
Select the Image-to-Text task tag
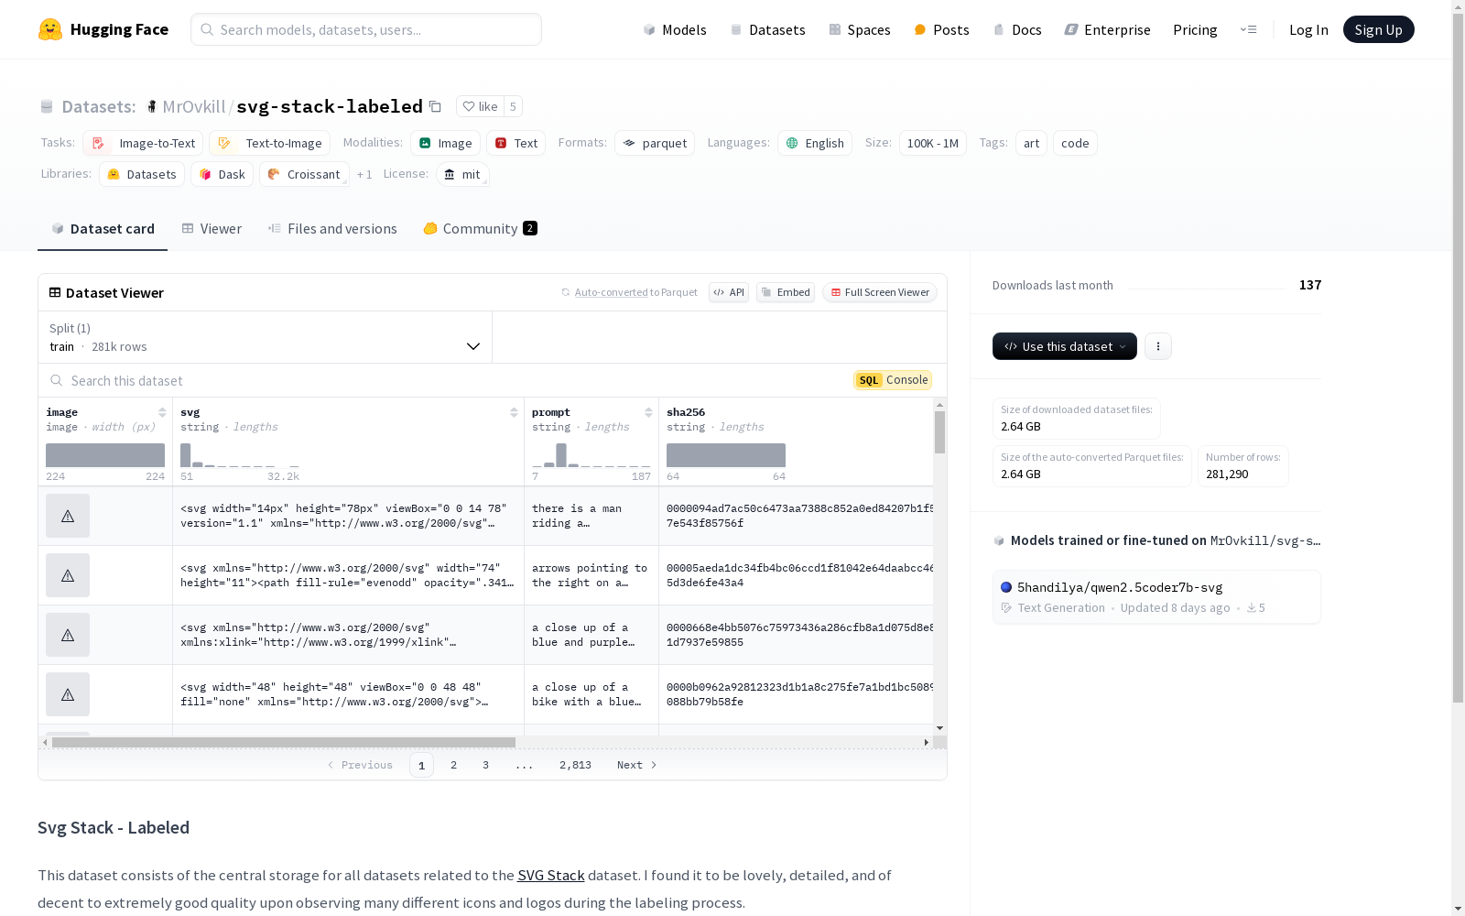coord(143,143)
